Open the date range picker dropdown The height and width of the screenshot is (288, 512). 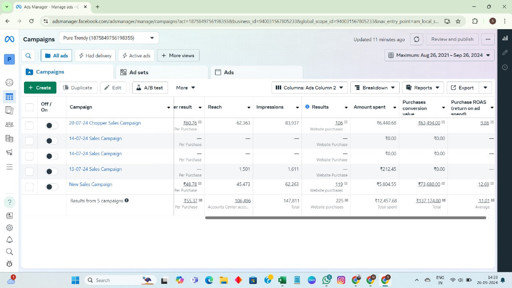(x=439, y=55)
